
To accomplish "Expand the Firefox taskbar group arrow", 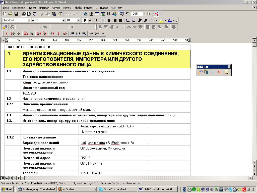I will point(95,189).
